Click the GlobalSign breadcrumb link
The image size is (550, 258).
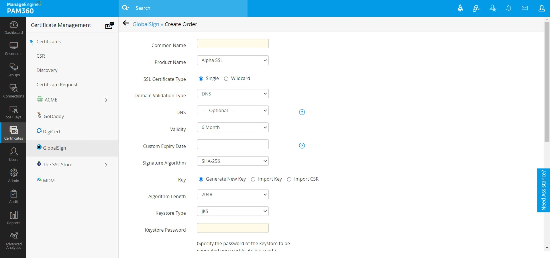tap(146, 24)
